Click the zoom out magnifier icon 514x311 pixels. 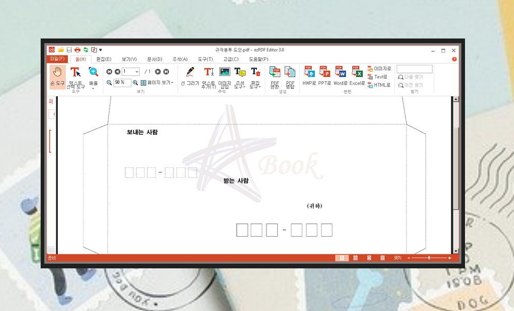(x=109, y=83)
